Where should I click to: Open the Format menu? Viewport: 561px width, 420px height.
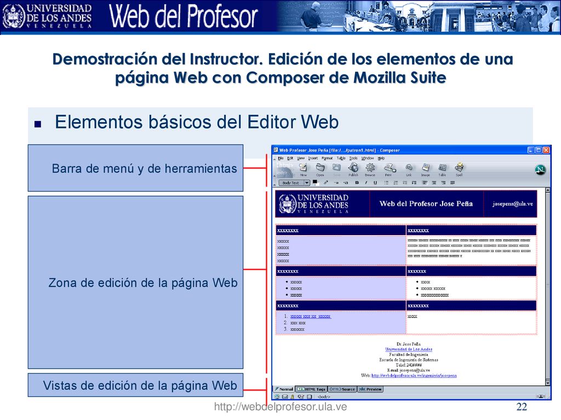327,158
